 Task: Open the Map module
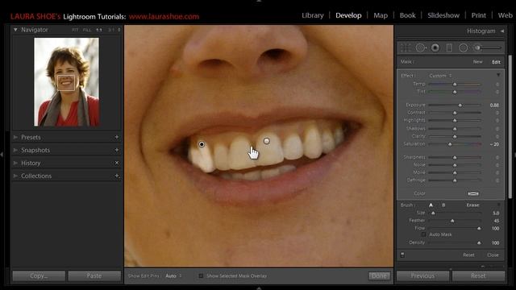[381, 15]
